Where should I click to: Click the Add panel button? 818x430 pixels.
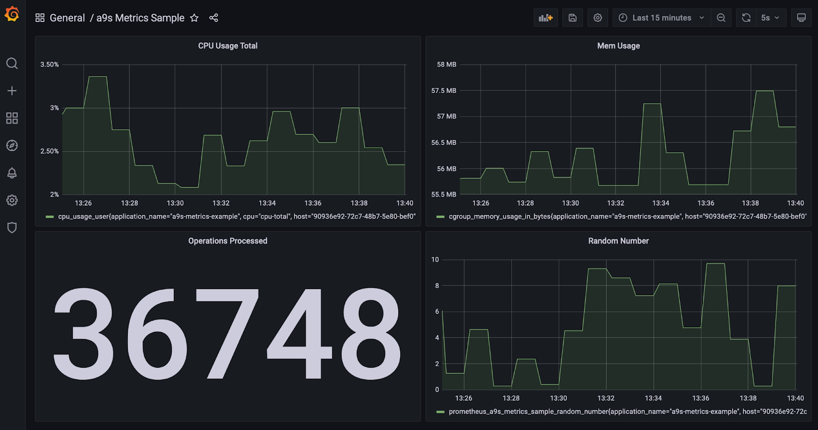click(x=546, y=18)
